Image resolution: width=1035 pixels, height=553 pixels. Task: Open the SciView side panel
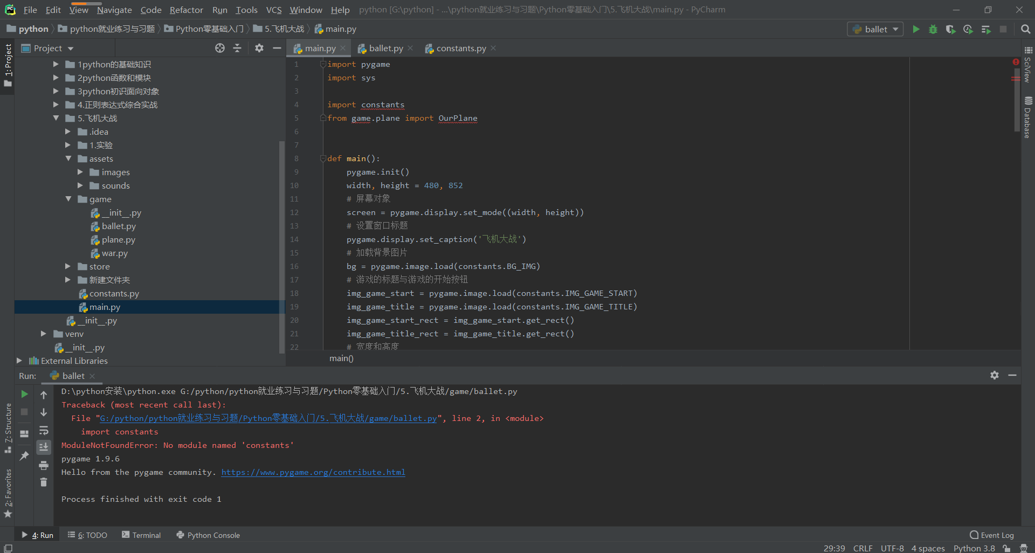pos(1028,64)
